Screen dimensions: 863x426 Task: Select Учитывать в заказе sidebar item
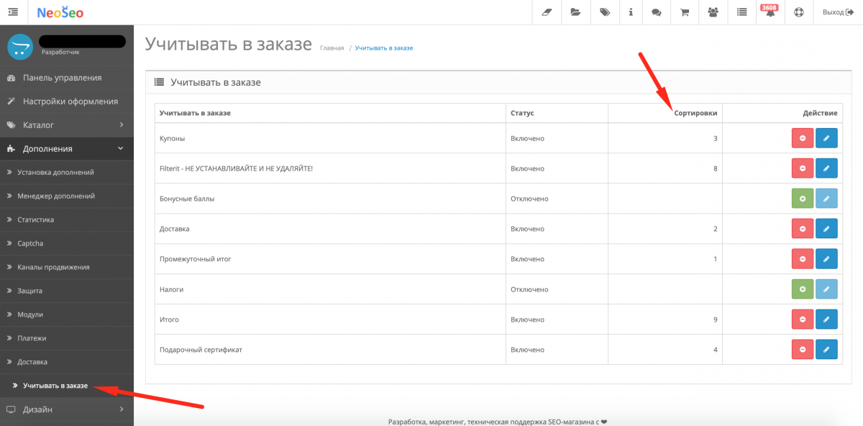pyautogui.click(x=67, y=386)
